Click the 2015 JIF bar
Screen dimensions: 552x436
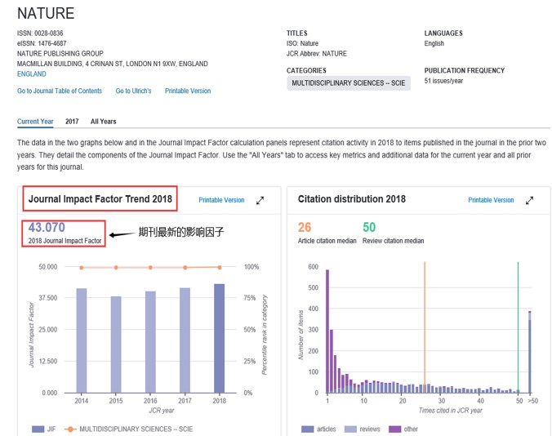click(x=116, y=345)
